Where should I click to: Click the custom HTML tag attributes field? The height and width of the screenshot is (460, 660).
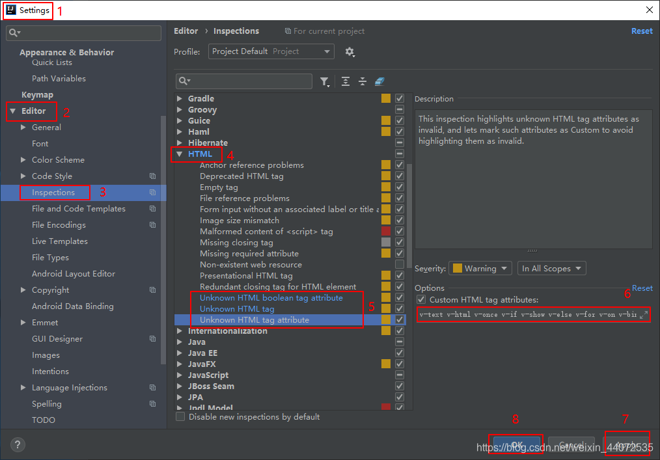click(533, 315)
